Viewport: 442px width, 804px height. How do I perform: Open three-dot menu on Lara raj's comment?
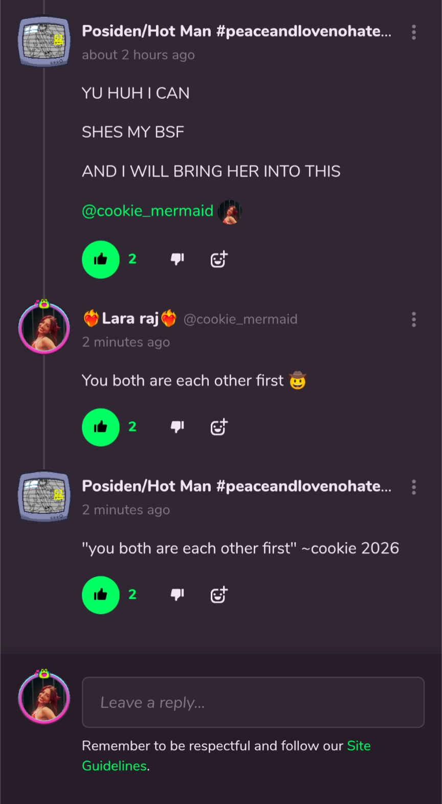tap(414, 320)
